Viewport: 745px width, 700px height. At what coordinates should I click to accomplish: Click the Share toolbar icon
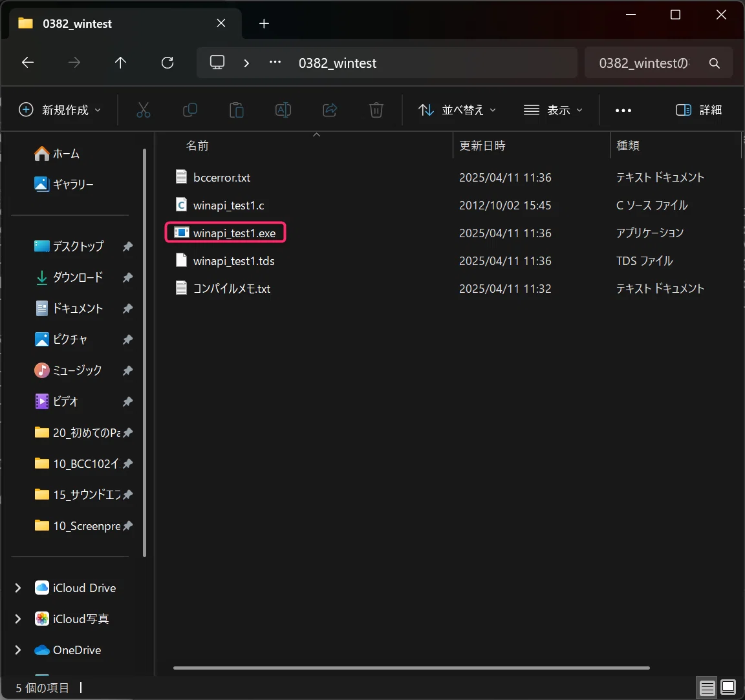pyautogui.click(x=330, y=110)
